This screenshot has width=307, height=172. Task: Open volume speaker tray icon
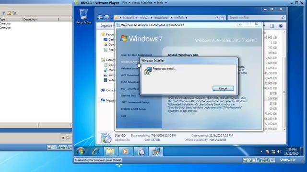click(279, 151)
